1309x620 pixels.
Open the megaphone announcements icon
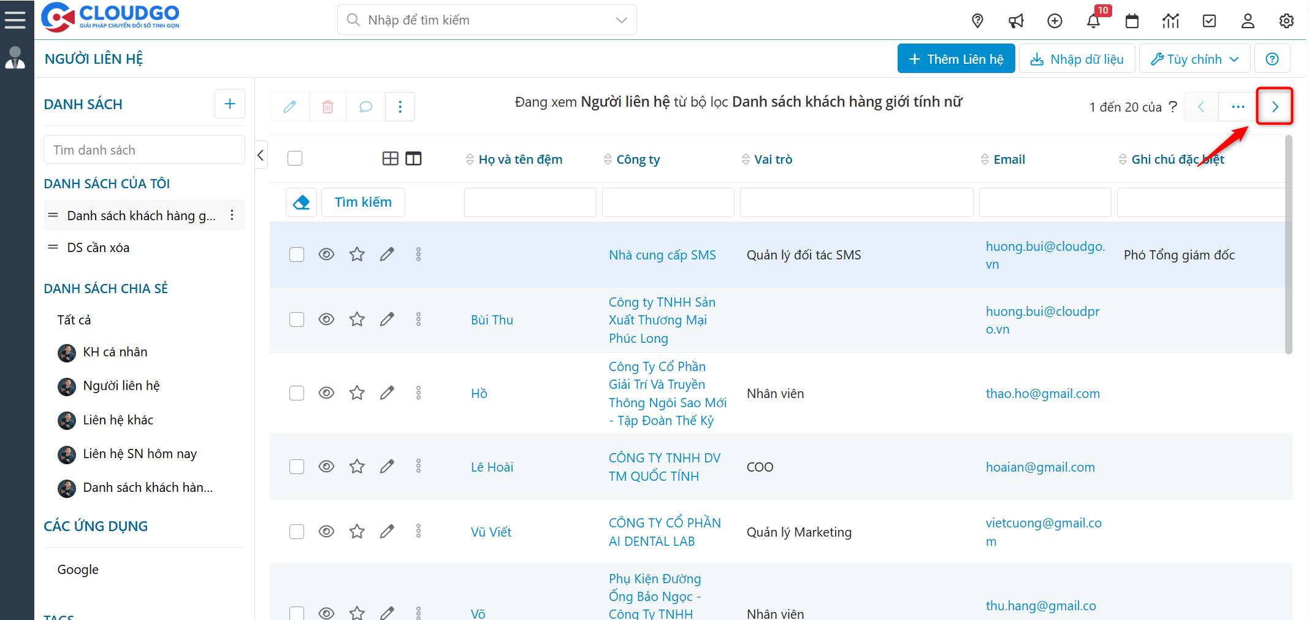(x=1016, y=21)
